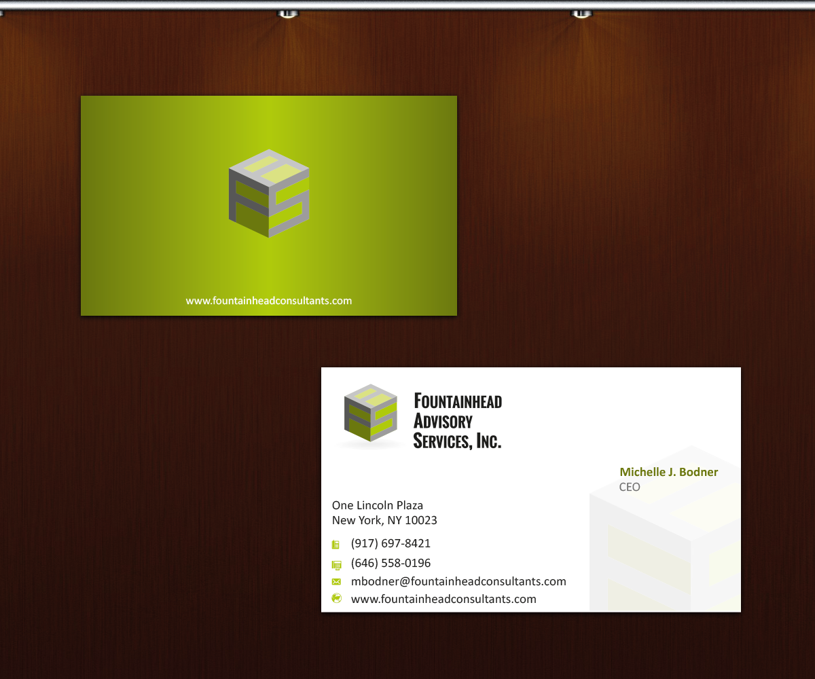Click the (646) 558-0196 fax number
This screenshot has height=679, width=815.
(391, 563)
